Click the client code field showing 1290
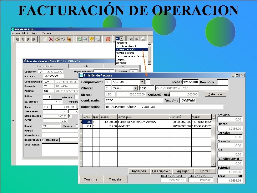Image resolution: width=257 pixels, height=193 pixels. [x=147, y=88]
